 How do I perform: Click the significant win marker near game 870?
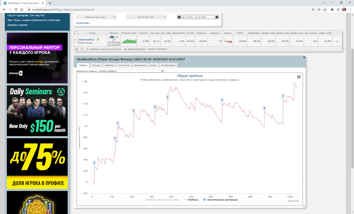click(264, 109)
